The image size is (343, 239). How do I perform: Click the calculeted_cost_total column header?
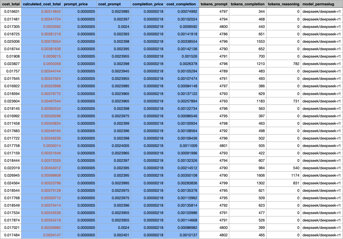(42, 4)
